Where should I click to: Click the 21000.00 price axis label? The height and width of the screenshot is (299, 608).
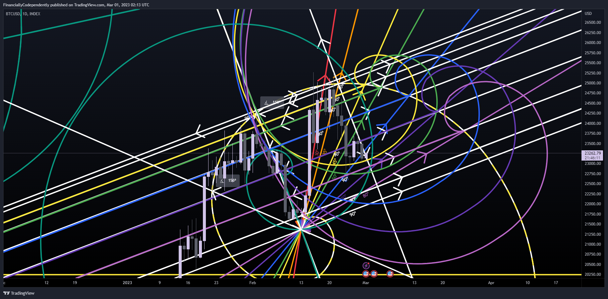tap(593, 244)
